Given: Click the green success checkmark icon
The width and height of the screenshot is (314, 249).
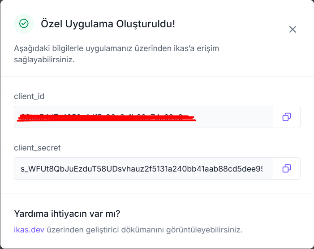Looking at the screenshot, I should coord(24,24).
